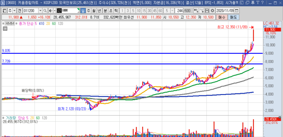Open font size T icon in title bar

coord(257,3)
